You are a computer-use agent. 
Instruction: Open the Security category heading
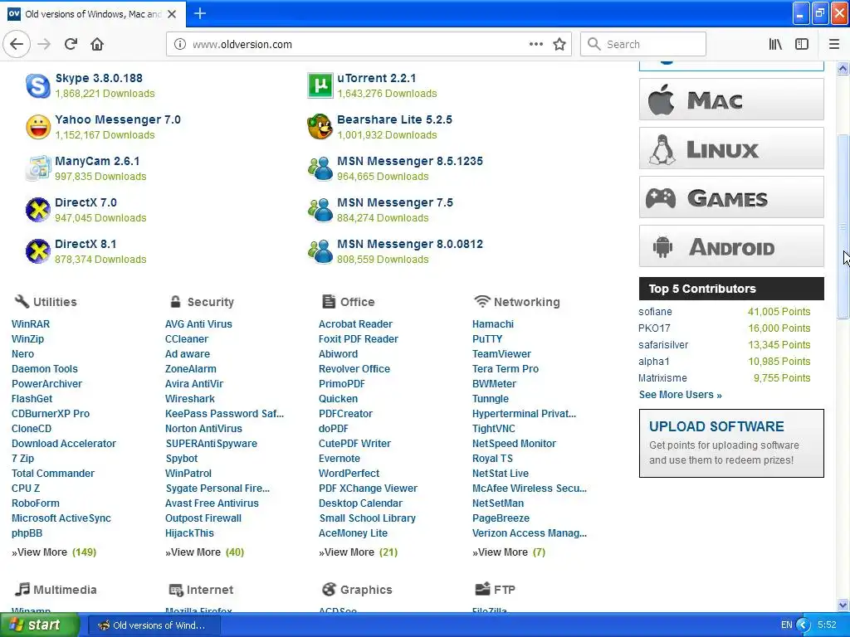[203, 302]
